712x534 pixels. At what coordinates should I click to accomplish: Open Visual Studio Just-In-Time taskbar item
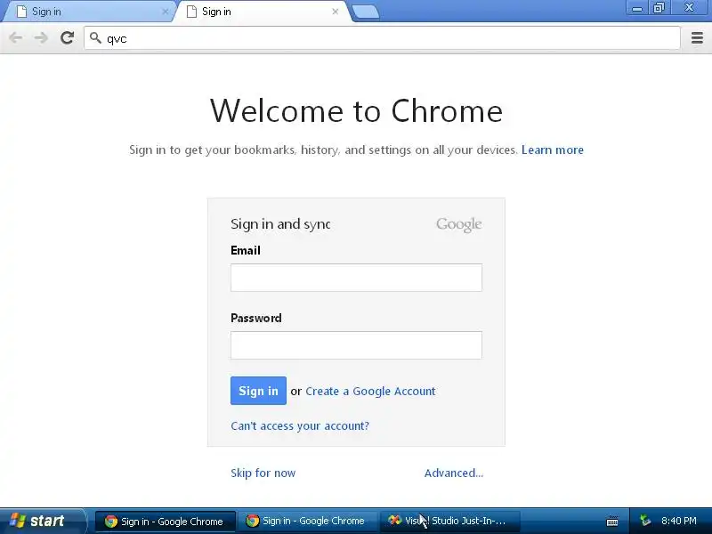449,522
